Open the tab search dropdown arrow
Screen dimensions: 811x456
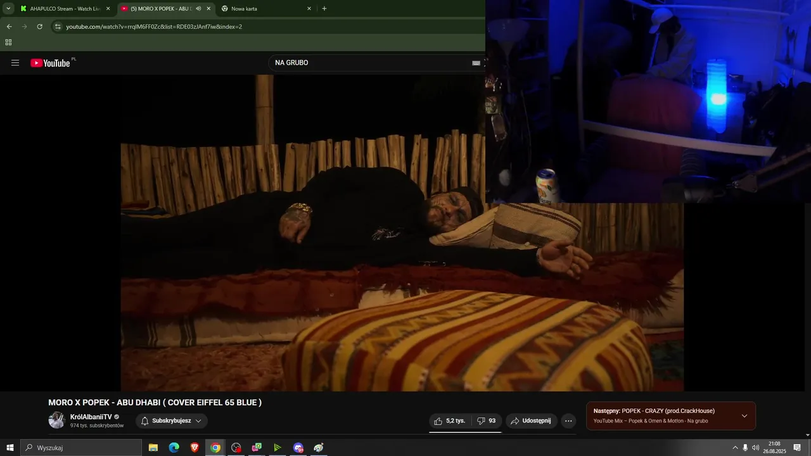click(8, 9)
